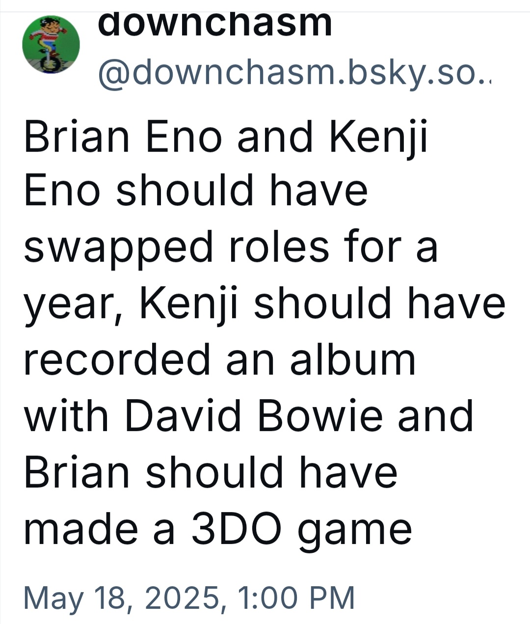Click the downchasm display name
530x624 pixels.
coord(215,24)
